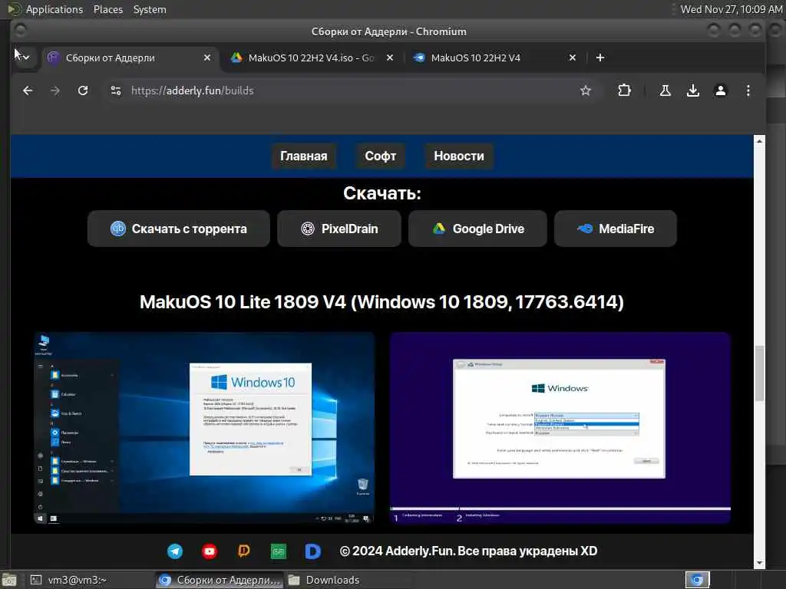Open Chrome Labs flask icon
This screenshot has height=589, width=786.
click(665, 90)
